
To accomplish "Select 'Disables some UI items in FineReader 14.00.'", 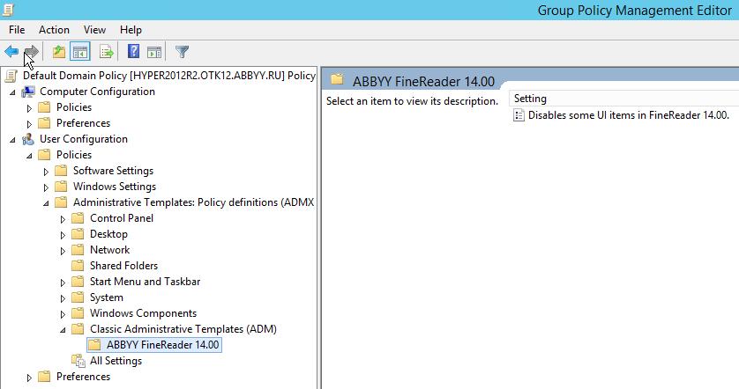I will click(x=628, y=115).
